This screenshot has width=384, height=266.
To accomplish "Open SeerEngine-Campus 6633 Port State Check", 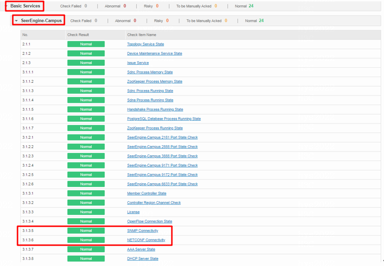I will (162, 184).
